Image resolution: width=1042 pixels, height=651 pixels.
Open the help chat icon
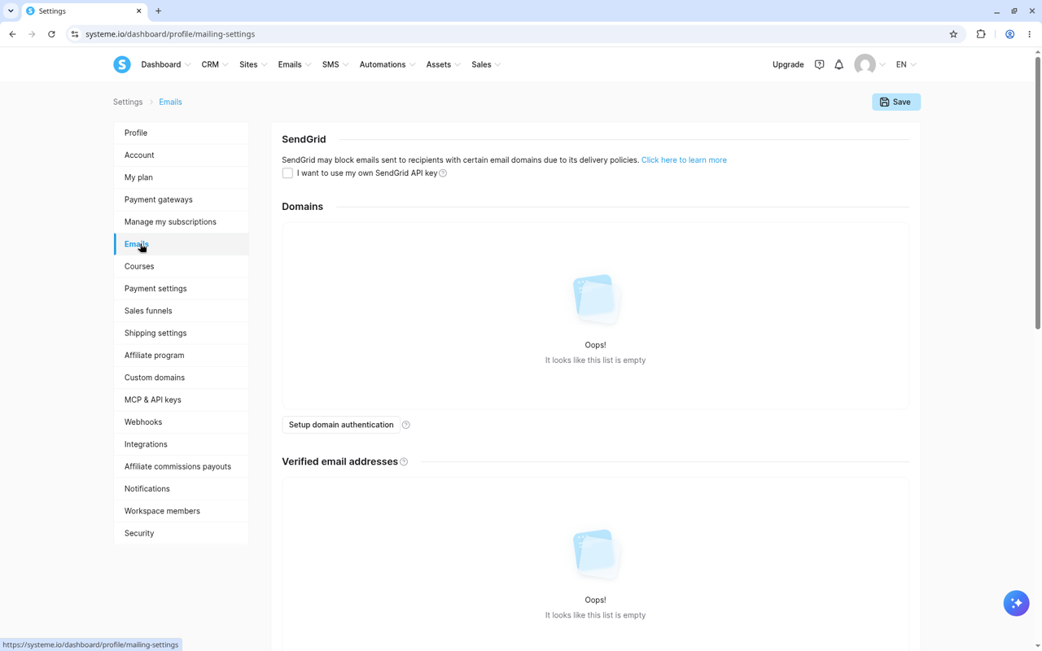(x=819, y=64)
